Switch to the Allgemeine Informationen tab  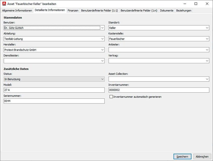(x=17, y=10)
